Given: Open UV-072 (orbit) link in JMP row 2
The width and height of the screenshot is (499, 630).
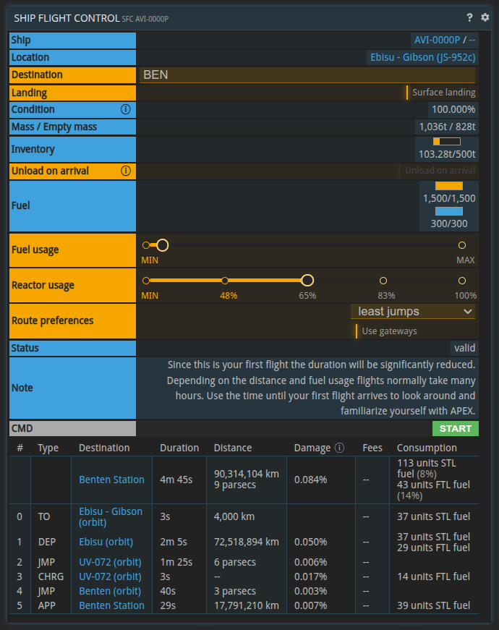Looking at the screenshot, I should 110,562.
